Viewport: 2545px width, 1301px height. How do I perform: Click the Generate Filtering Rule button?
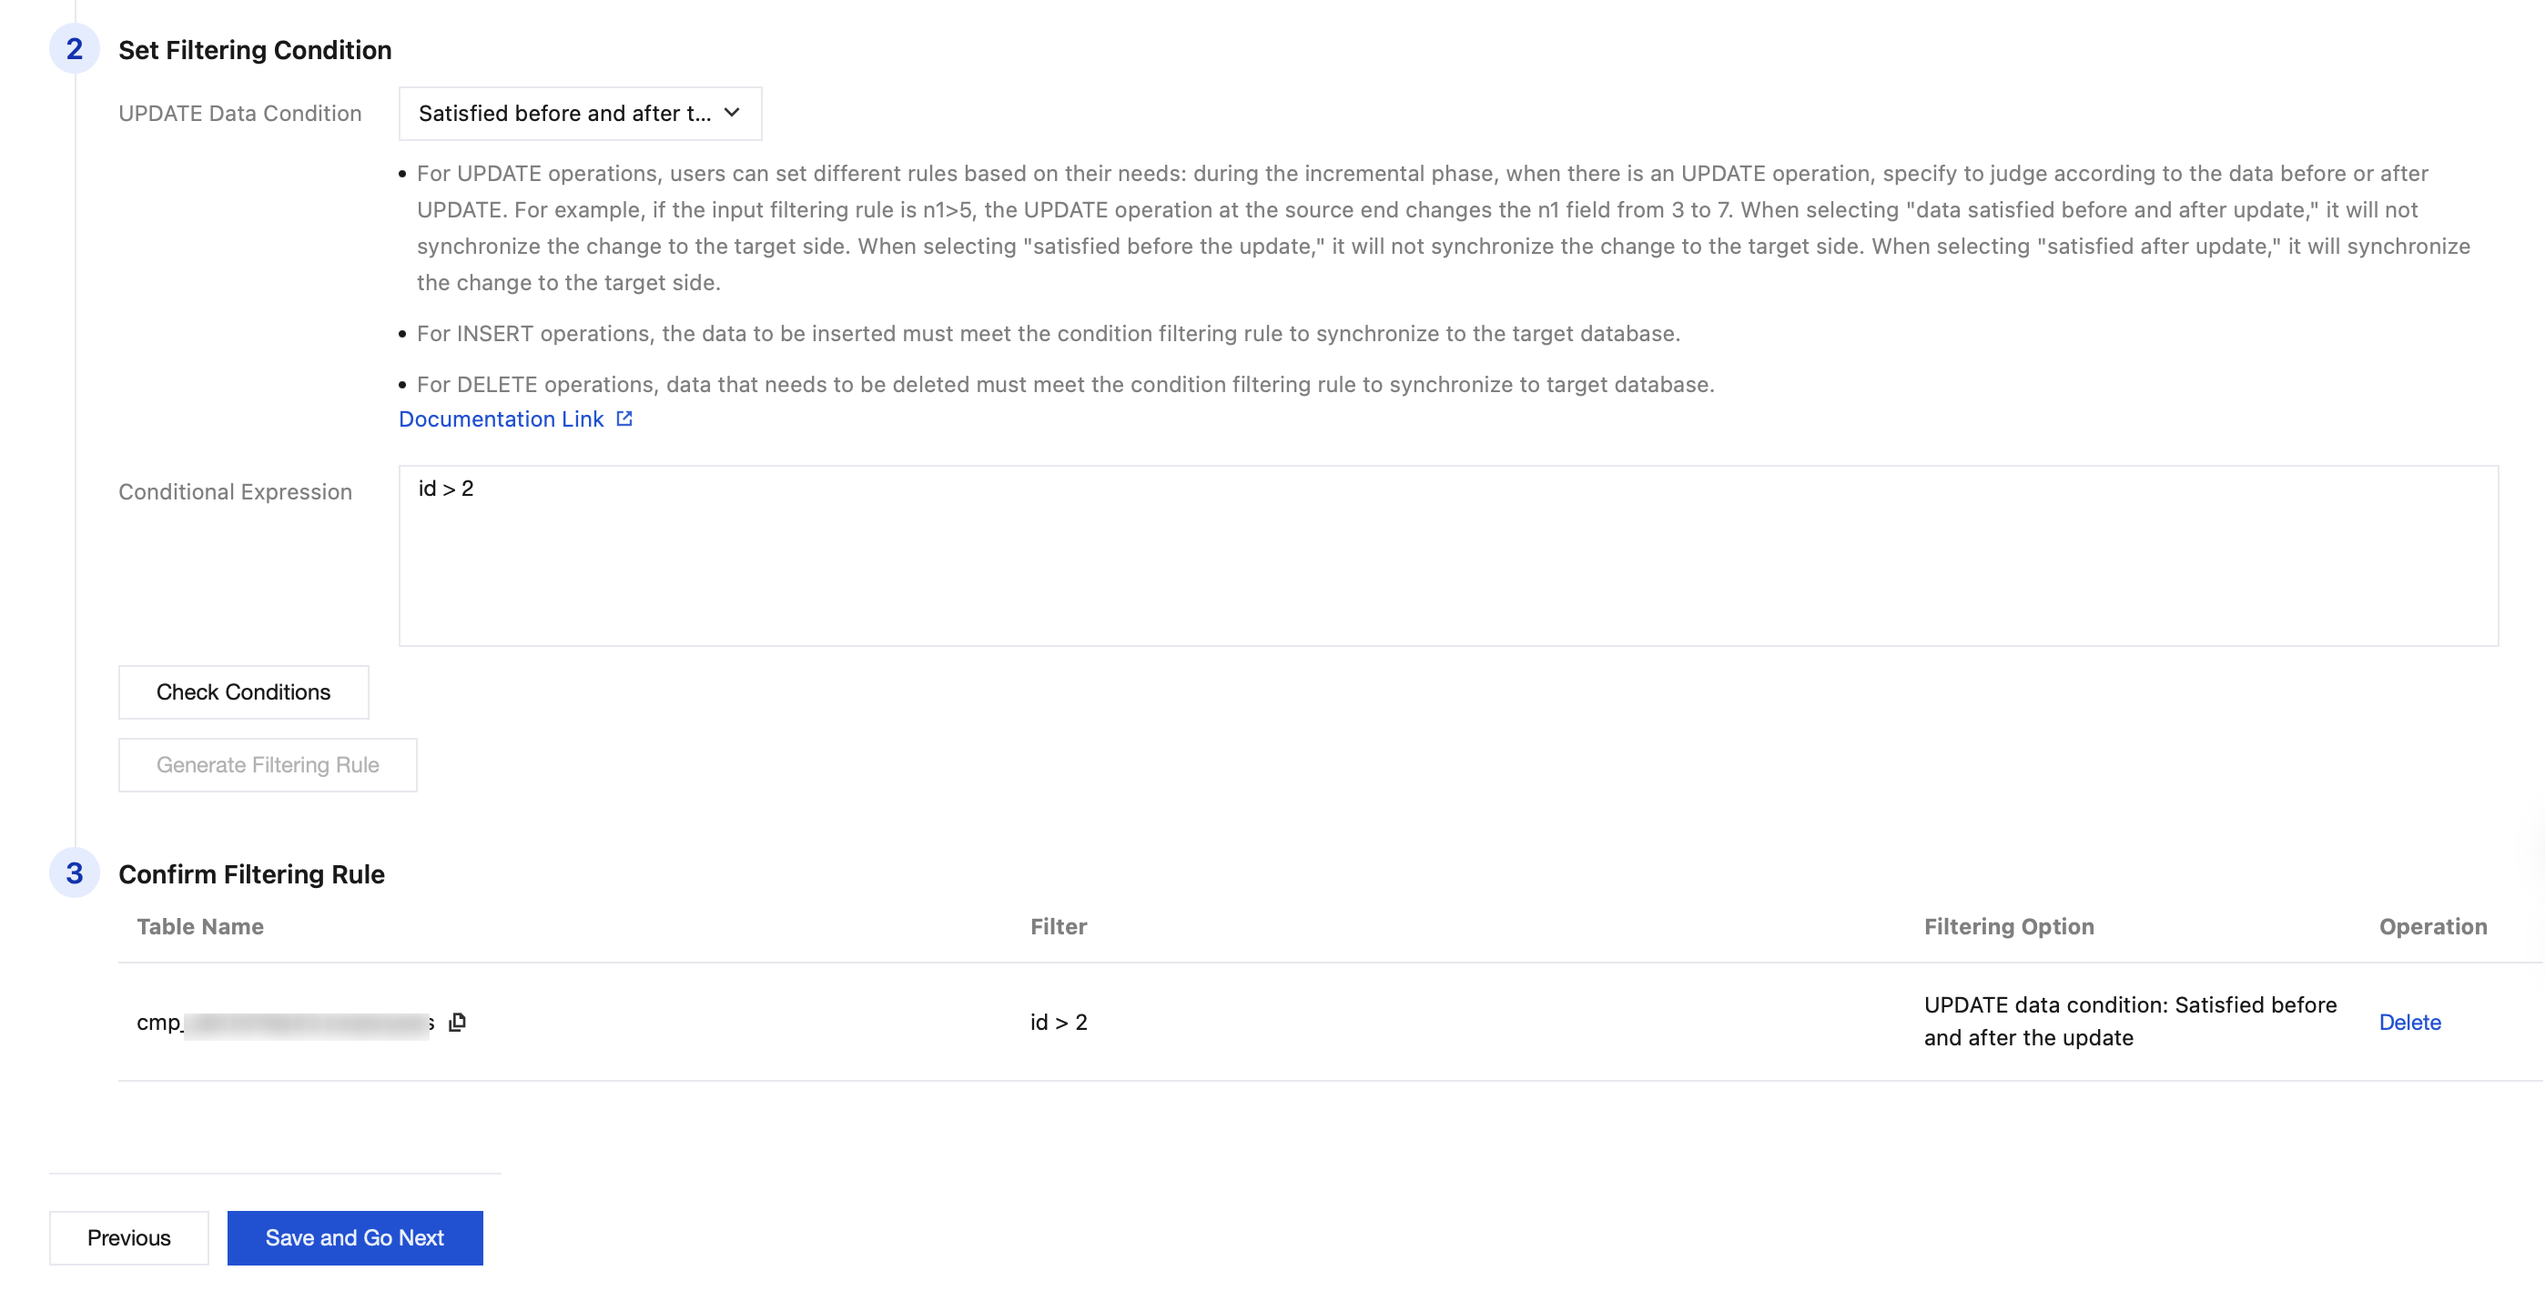[x=268, y=764]
